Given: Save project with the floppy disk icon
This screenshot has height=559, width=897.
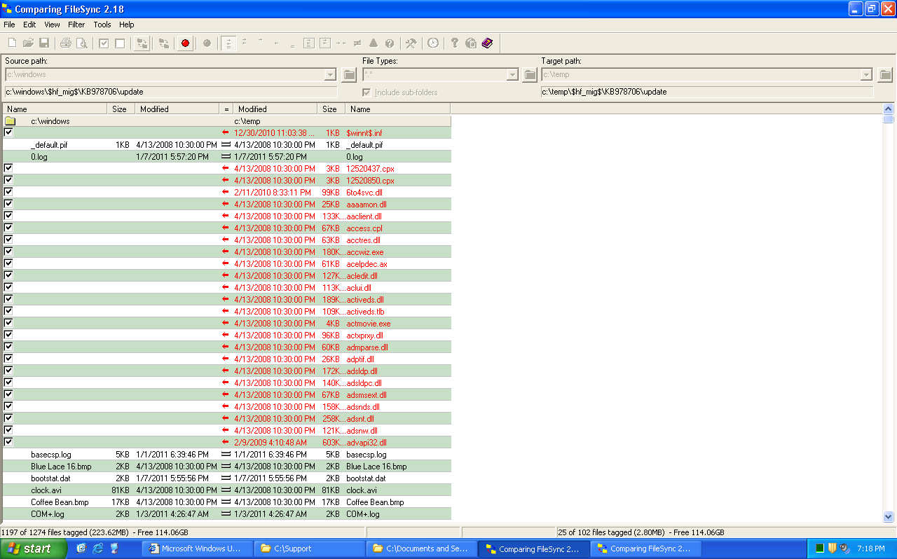Looking at the screenshot, I should coord(44,43).
